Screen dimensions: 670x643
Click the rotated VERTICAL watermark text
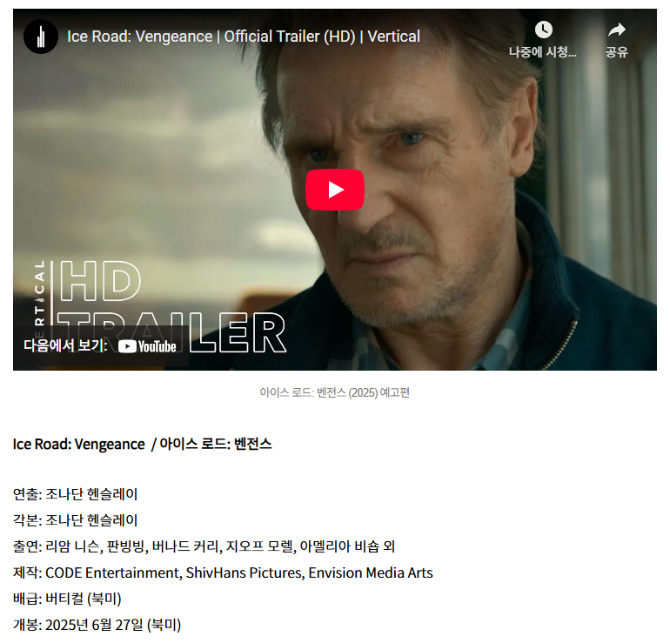pyautogui.click(x=40, y=299)
